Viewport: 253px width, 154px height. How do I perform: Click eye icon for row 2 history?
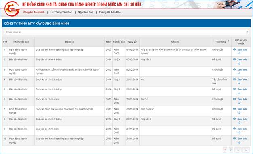pos(234,59)
